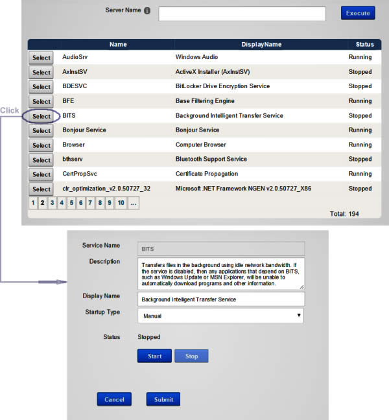Click the Cancel button
389x420 pixels.
tap(114, 399)
